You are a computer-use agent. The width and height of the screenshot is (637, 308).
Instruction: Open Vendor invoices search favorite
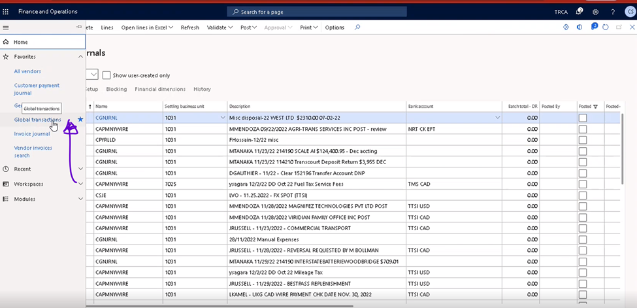[x=33, y=151]
